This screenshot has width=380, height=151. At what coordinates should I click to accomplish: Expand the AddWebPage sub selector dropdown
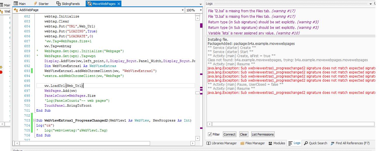click(x=183, y=10)
